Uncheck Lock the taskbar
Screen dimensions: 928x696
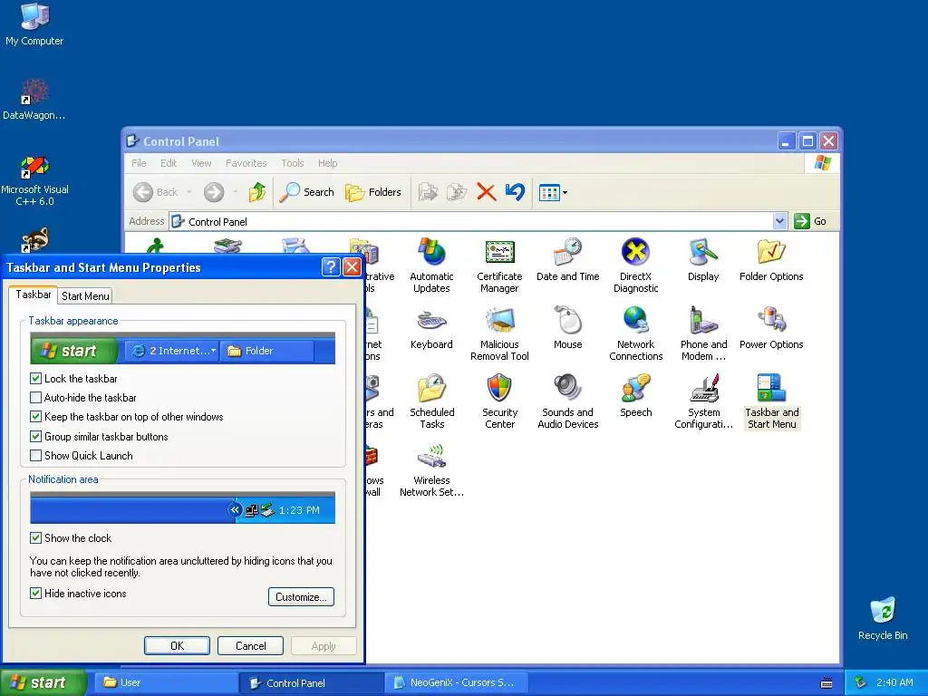[x=36, y=378]
